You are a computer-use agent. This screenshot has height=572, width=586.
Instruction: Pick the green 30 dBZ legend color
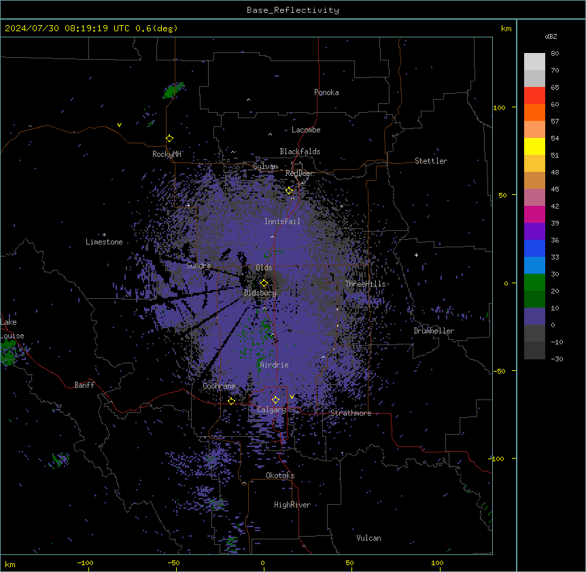coord(534,283)
